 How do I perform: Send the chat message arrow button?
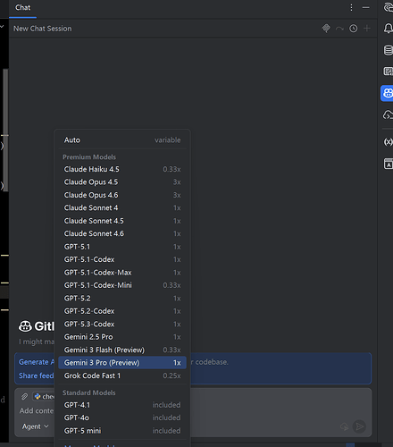click(x=359, y=426)
